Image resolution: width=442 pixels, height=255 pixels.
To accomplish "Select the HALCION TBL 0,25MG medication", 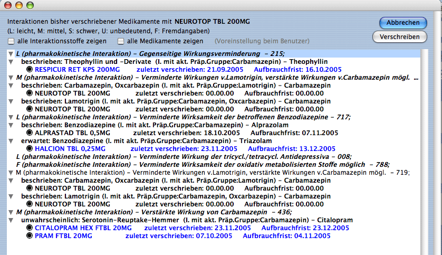I will [70, 149].
